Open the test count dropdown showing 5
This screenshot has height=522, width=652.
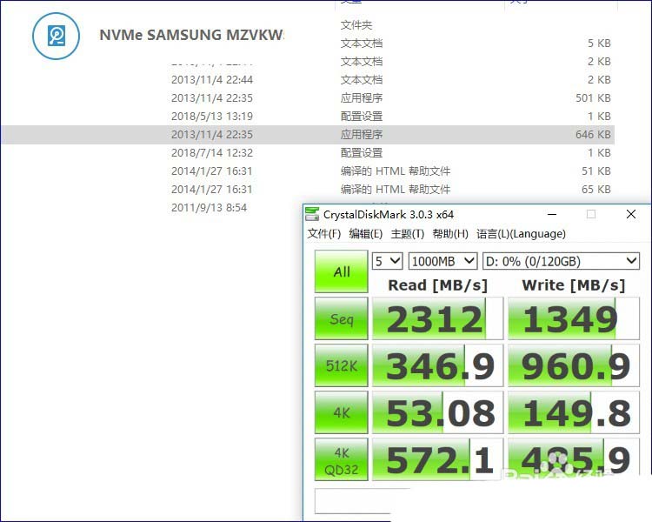387,261
